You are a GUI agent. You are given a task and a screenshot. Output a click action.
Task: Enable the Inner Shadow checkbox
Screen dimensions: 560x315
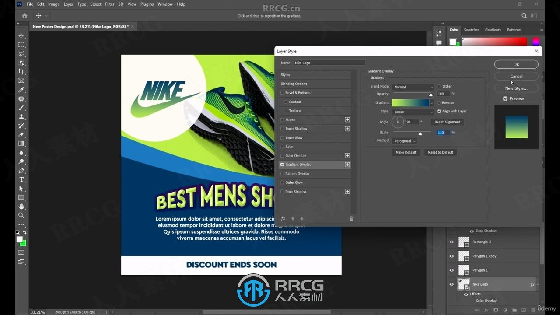tap(282, 129)
